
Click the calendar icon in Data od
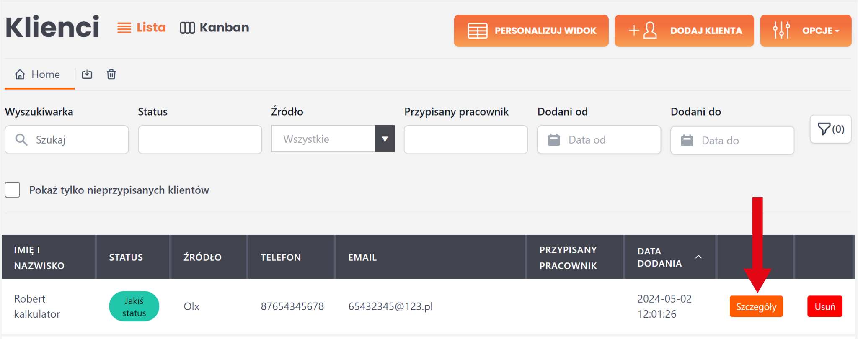[x=553, y=140]
